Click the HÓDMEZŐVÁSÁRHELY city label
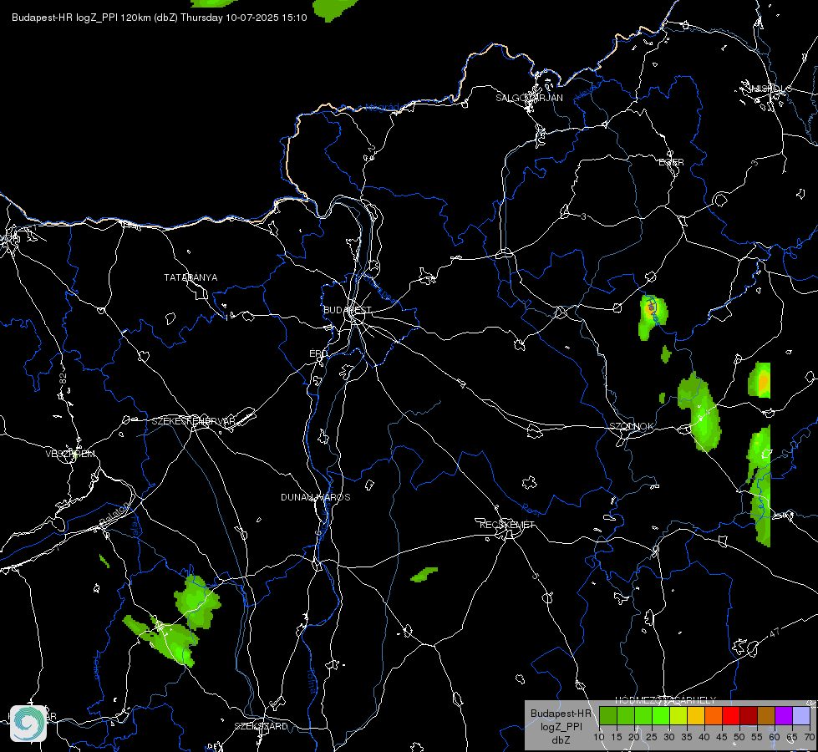818x752 pixels. (x=666, y=700)
